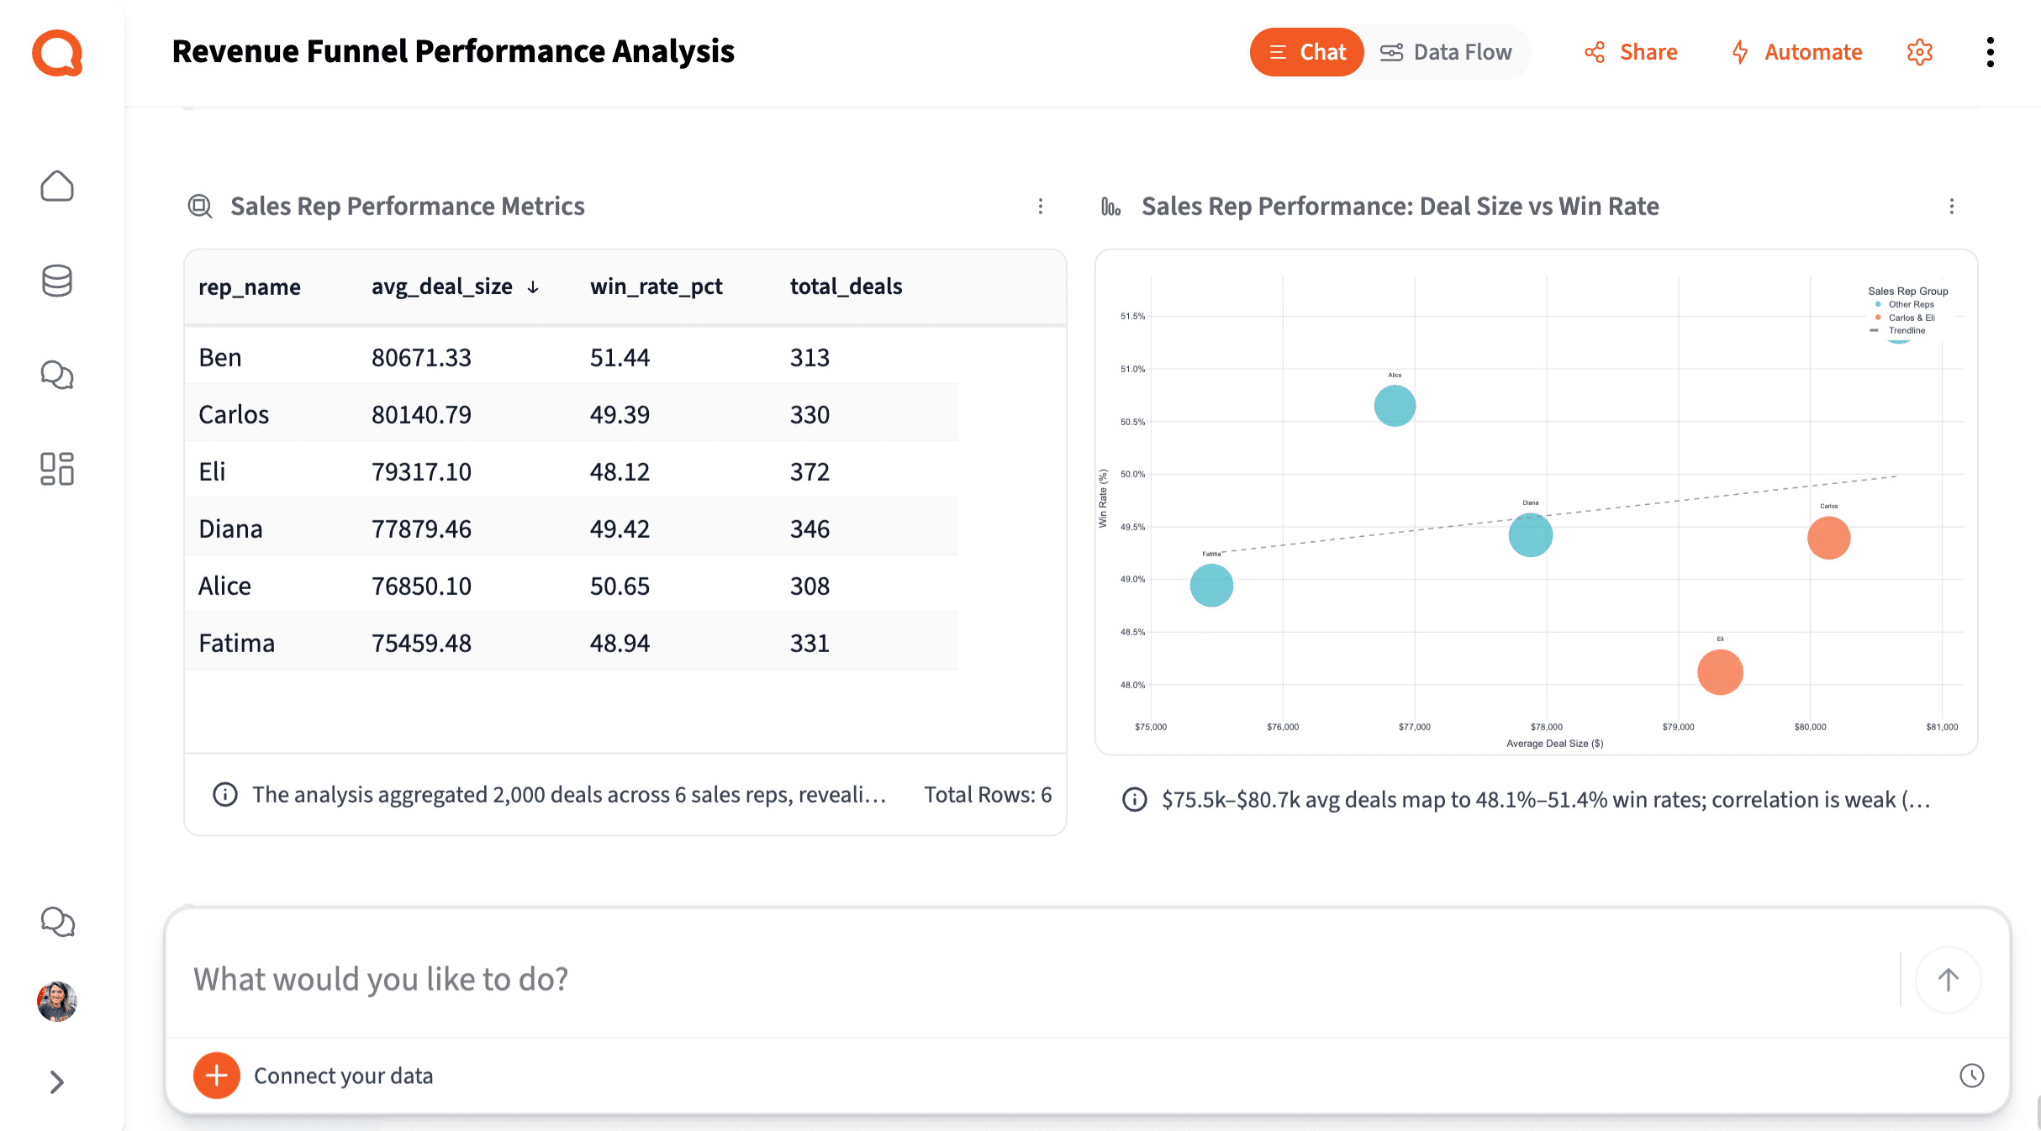Screen dimensions: 2041x1131
Task: Open chat history via the clock icon
Action: click(x=1971, y=1076)
